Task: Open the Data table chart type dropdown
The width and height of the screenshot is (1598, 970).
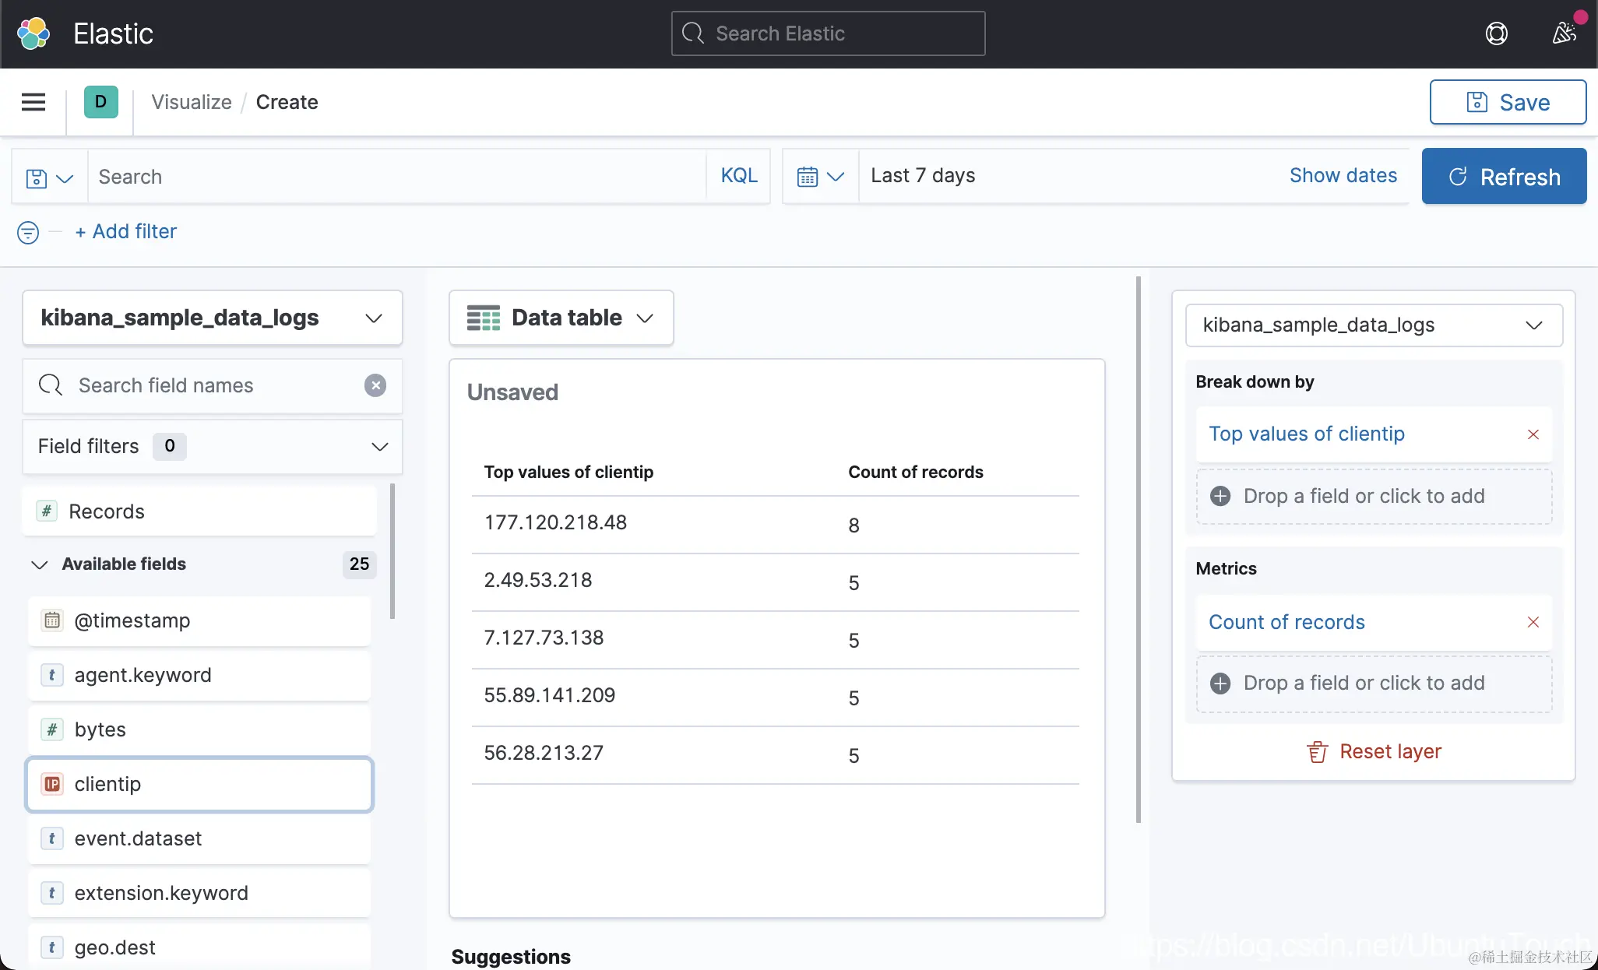Action: [x=561, y=318]
